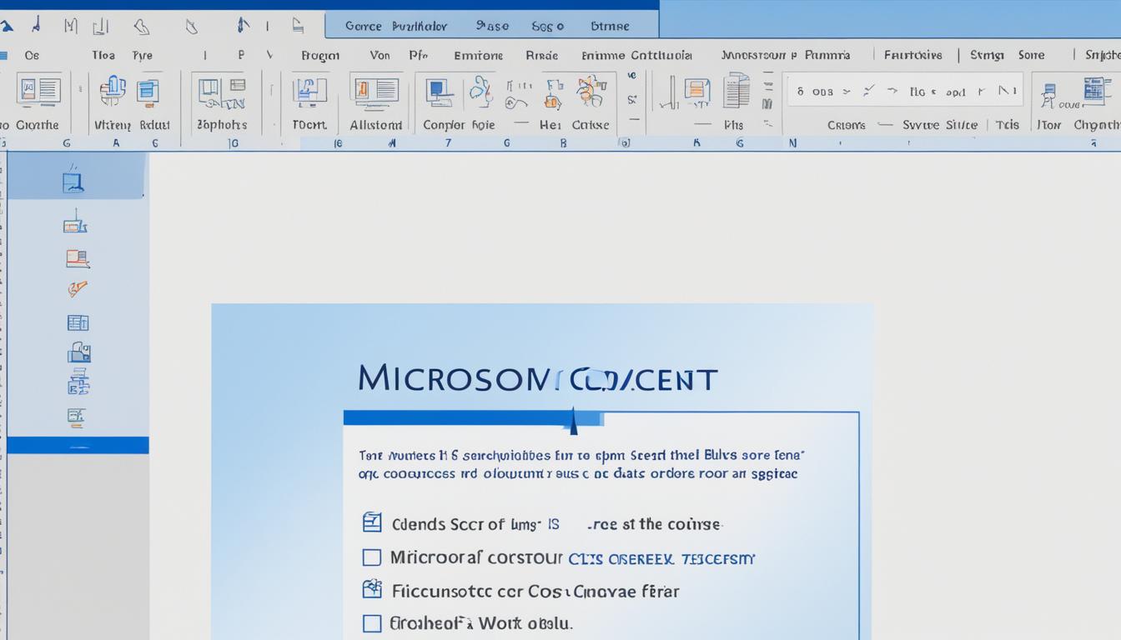Click the 'Tcre nvumers' paragraph line
The image size is (1121, 640).
pyautogui.click(x=581, y=456)
